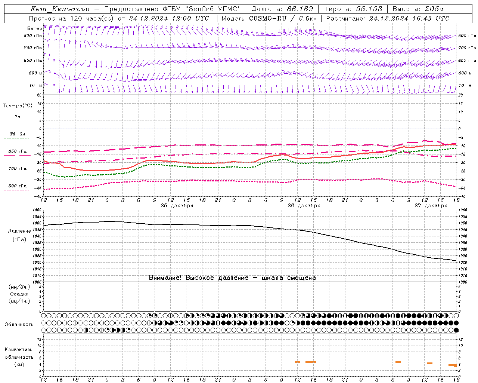
Task: Click the 26 декабря date label
Action: [x=304, y=206]
